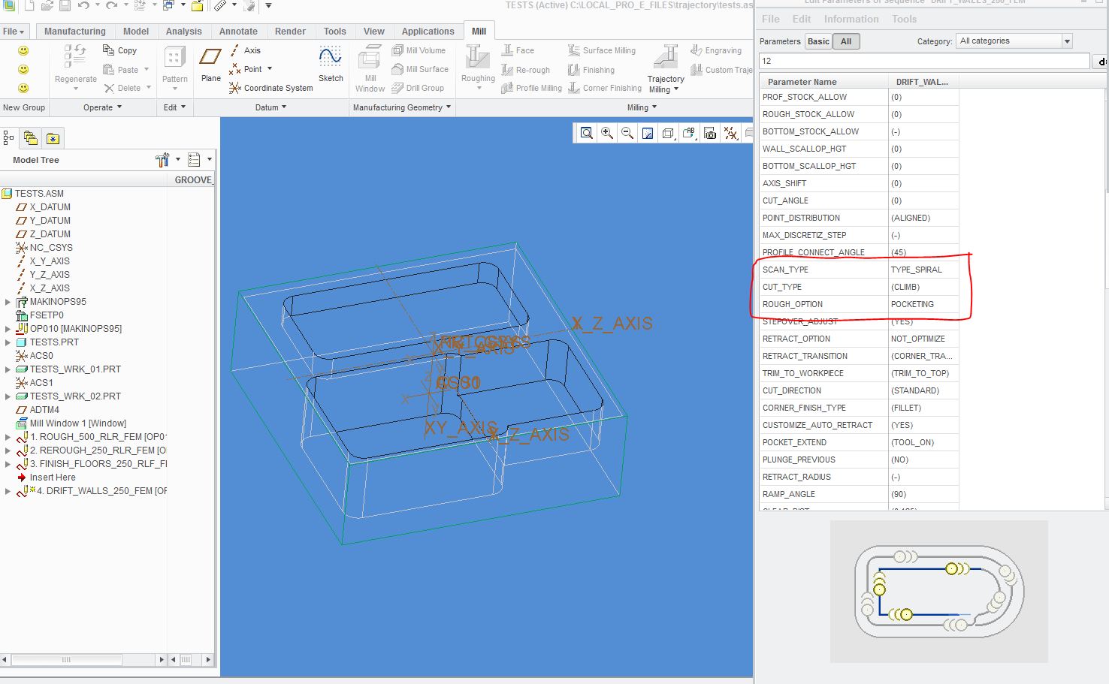Image resolution: width=1109 pixels, height=684 pixels.
Task: Click the Undo icon in quick access toolbar
Action: [83, 6]
